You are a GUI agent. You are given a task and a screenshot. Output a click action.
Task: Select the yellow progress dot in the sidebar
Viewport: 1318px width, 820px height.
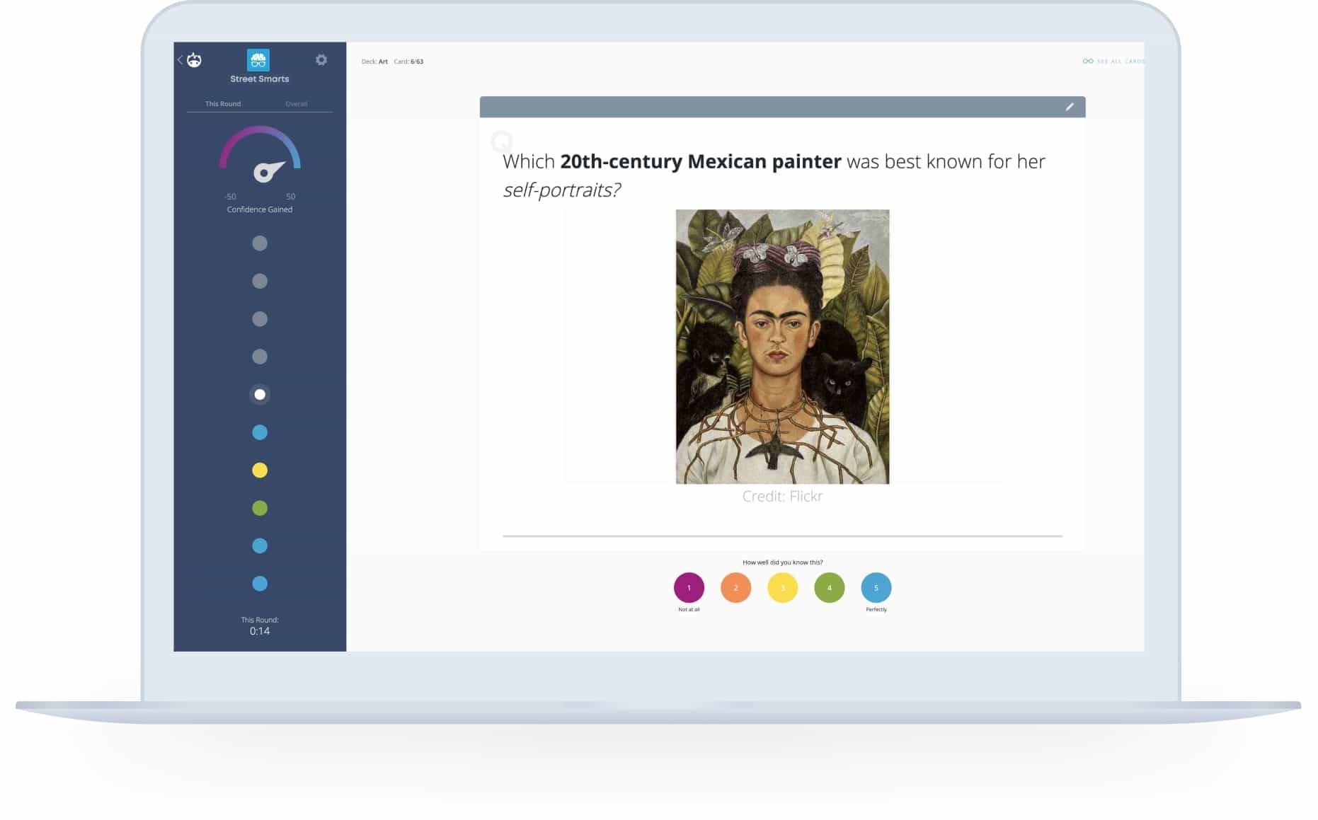[260, 470]
